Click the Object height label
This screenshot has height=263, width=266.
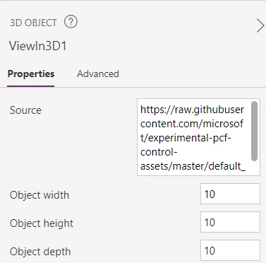(x=42, y=223)
